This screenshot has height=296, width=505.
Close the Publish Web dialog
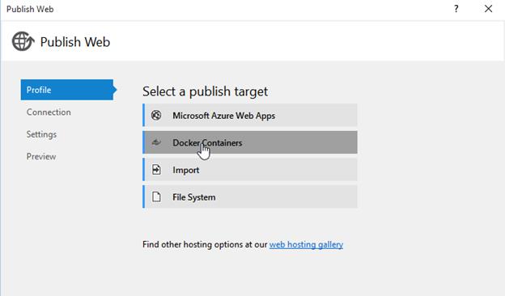click(x=488, y=9)
